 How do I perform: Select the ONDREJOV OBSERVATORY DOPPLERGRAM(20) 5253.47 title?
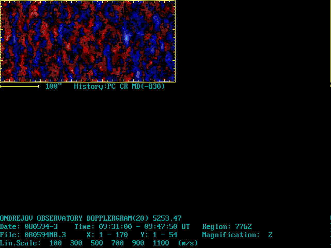pyautogui.click(x=91, y=218)
